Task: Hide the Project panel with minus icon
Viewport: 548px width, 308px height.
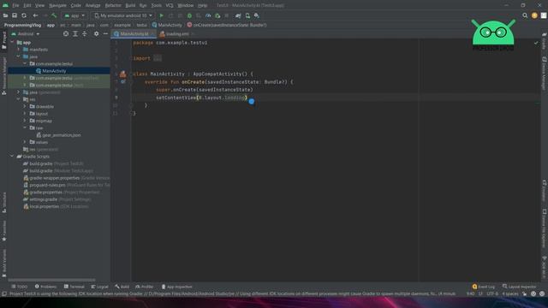Action: point(105,34)
